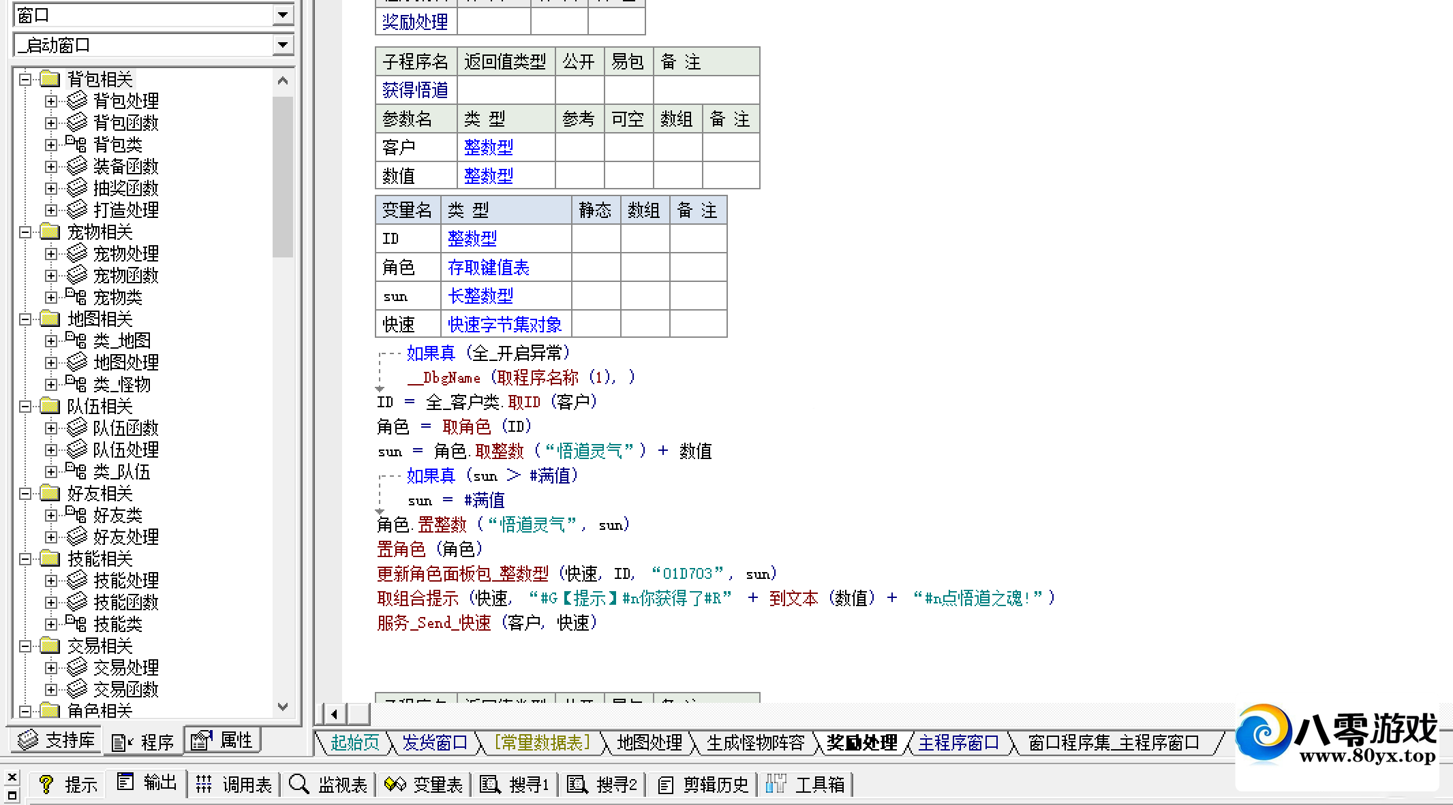Click the 公开 checkbox cell for 获得悟道
Viewport: 1453px width, 805px height.
[579, 90]
